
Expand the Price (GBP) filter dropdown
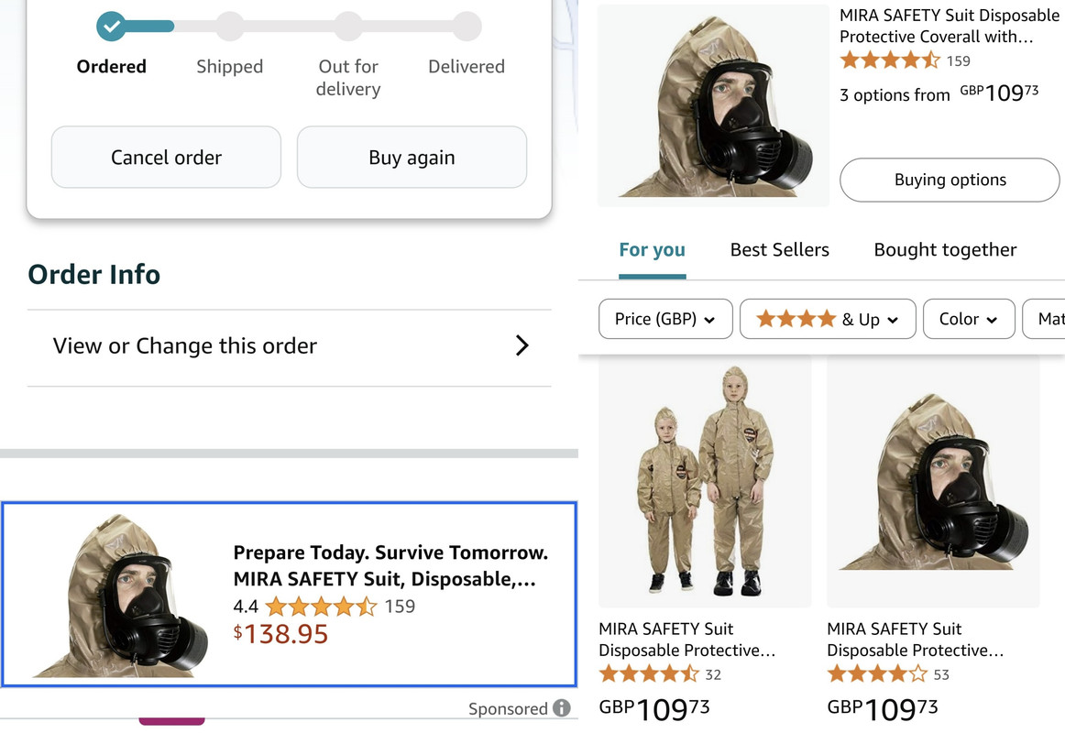click(665, 319)
